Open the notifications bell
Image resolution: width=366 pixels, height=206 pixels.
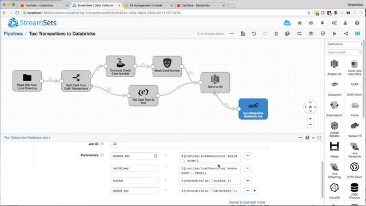point(322,23)
